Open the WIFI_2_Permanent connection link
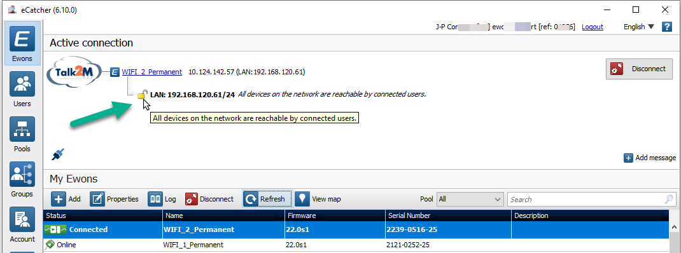 click(152, 72)
